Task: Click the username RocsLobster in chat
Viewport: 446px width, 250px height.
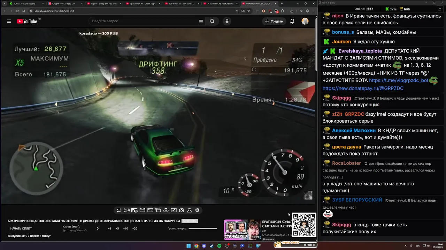Action: [x=346, y=163]
